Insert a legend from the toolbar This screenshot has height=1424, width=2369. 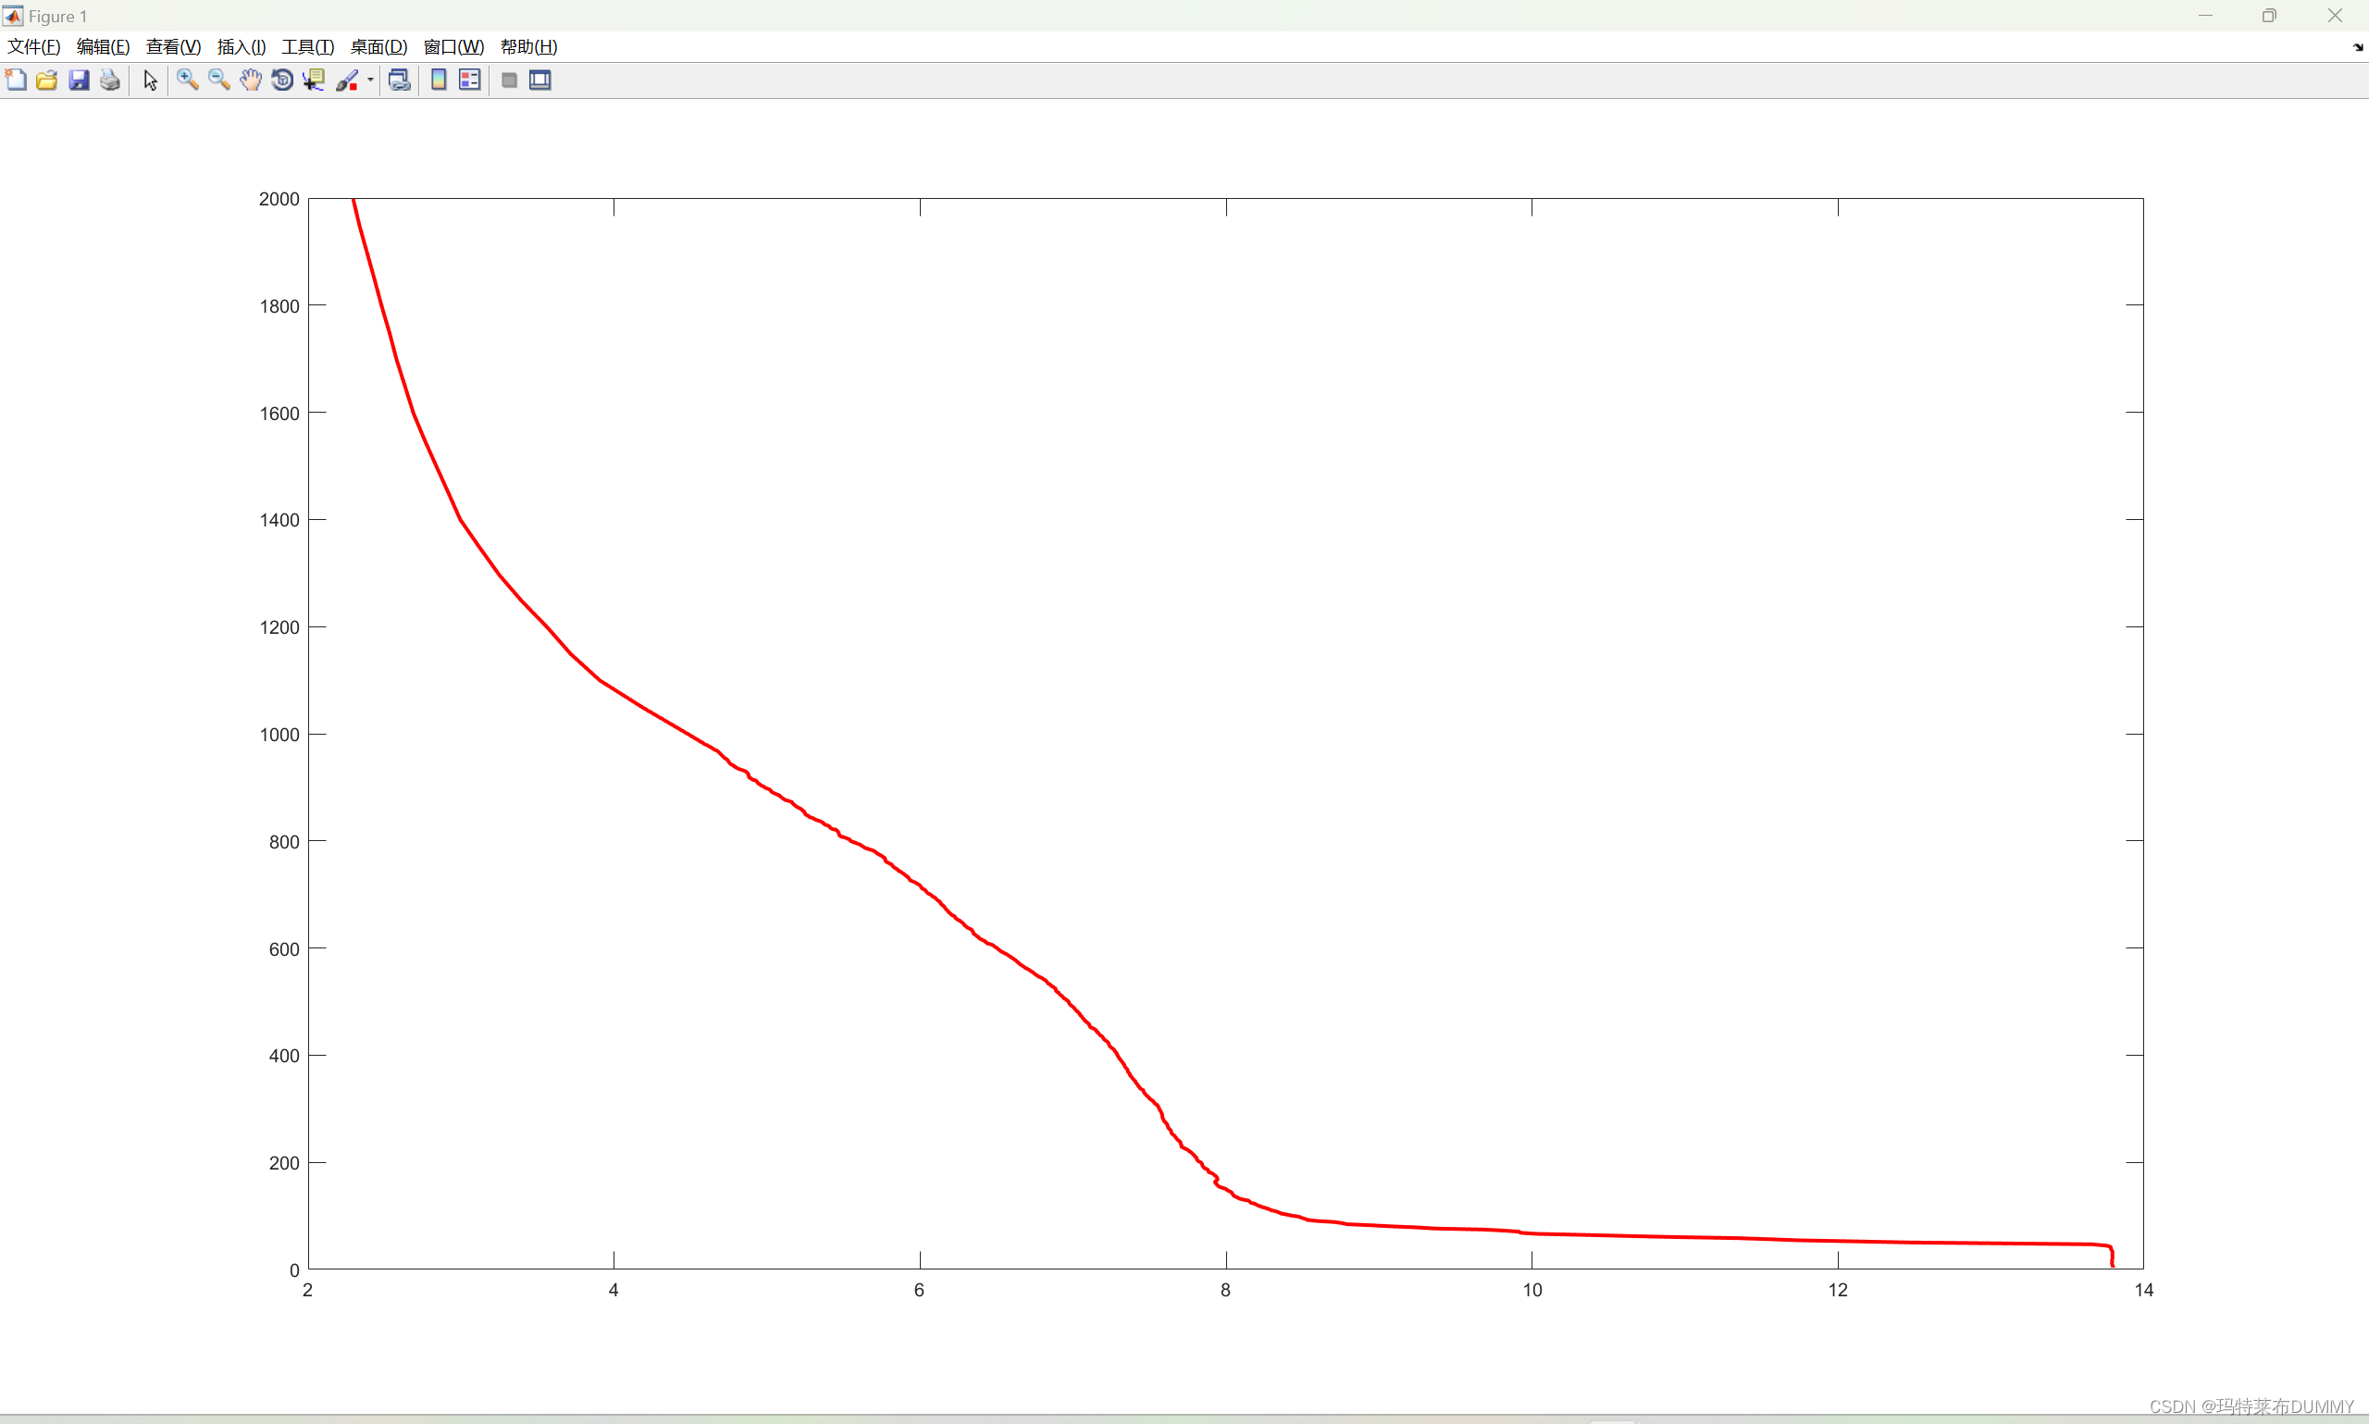coord(469,80)
